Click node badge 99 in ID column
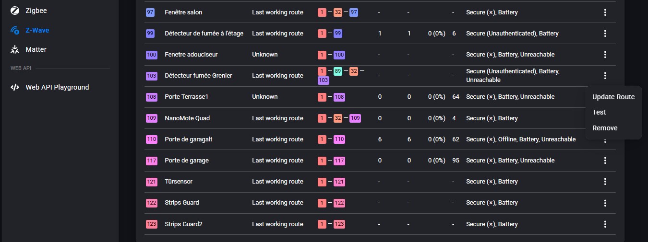 [x=150, y=34]
